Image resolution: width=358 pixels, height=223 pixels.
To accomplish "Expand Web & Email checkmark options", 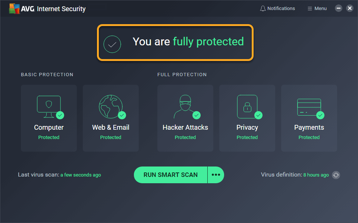I will coord(122,115).
